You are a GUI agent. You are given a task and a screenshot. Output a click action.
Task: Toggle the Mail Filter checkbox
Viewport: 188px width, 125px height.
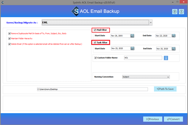coord(95,30)
